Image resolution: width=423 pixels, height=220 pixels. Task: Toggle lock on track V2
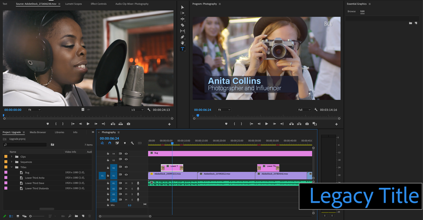pyautogui.click(x=108, y=168)
